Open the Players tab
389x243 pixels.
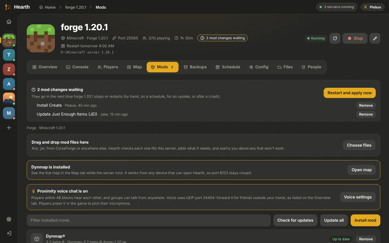108,67
